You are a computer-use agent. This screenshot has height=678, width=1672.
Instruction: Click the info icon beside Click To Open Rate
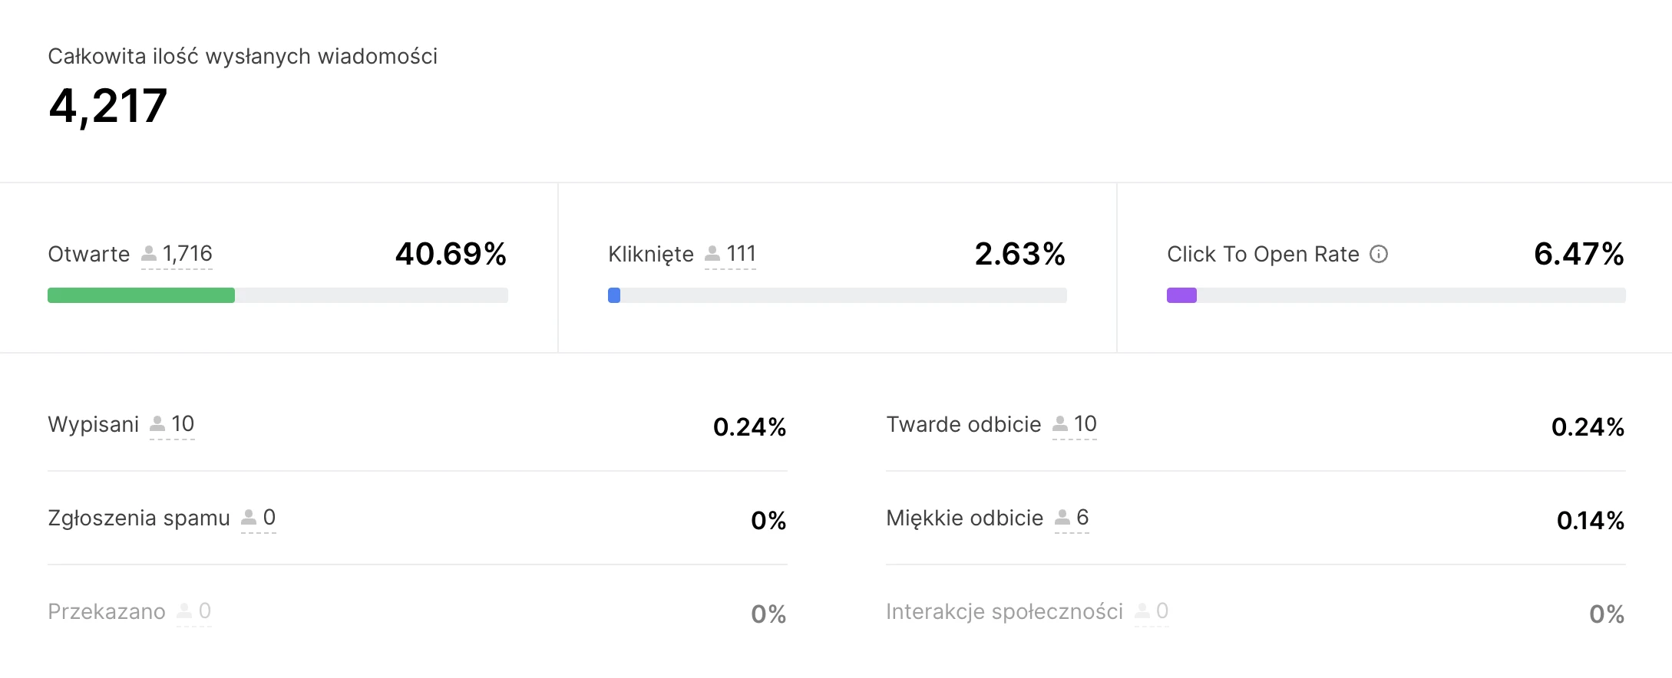1379,254
